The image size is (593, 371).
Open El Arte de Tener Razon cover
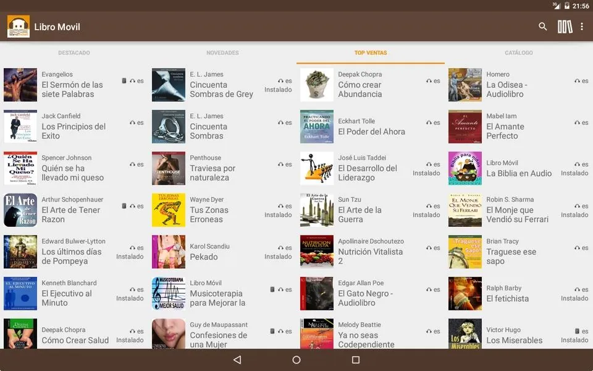20,210
